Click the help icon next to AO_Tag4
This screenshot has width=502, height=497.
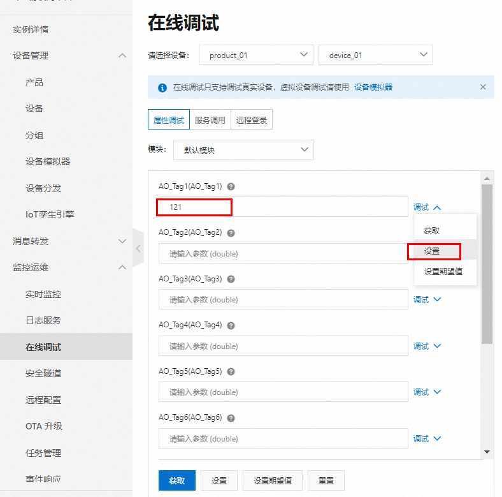point(231,325)
